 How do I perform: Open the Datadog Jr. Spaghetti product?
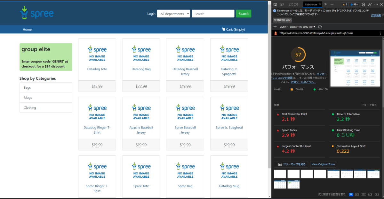tap(229, 71)
